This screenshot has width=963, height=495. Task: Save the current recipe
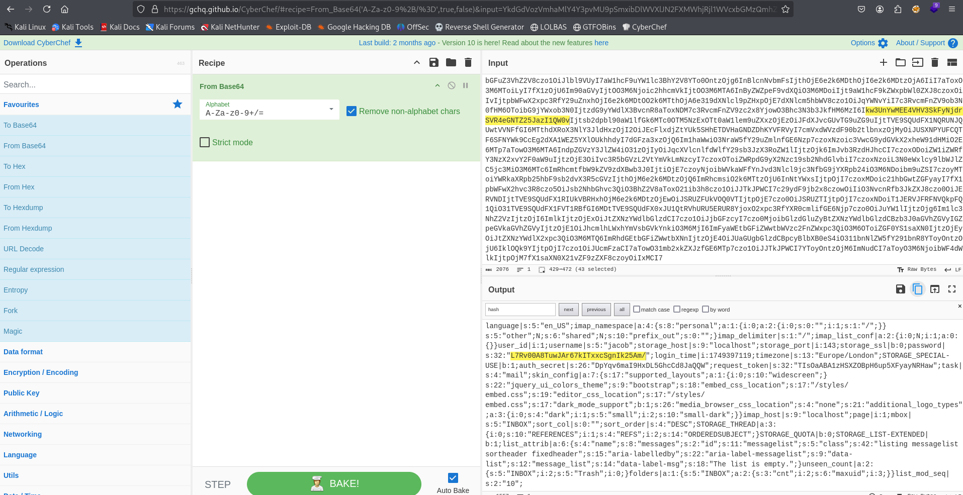(x=433, y=63)
